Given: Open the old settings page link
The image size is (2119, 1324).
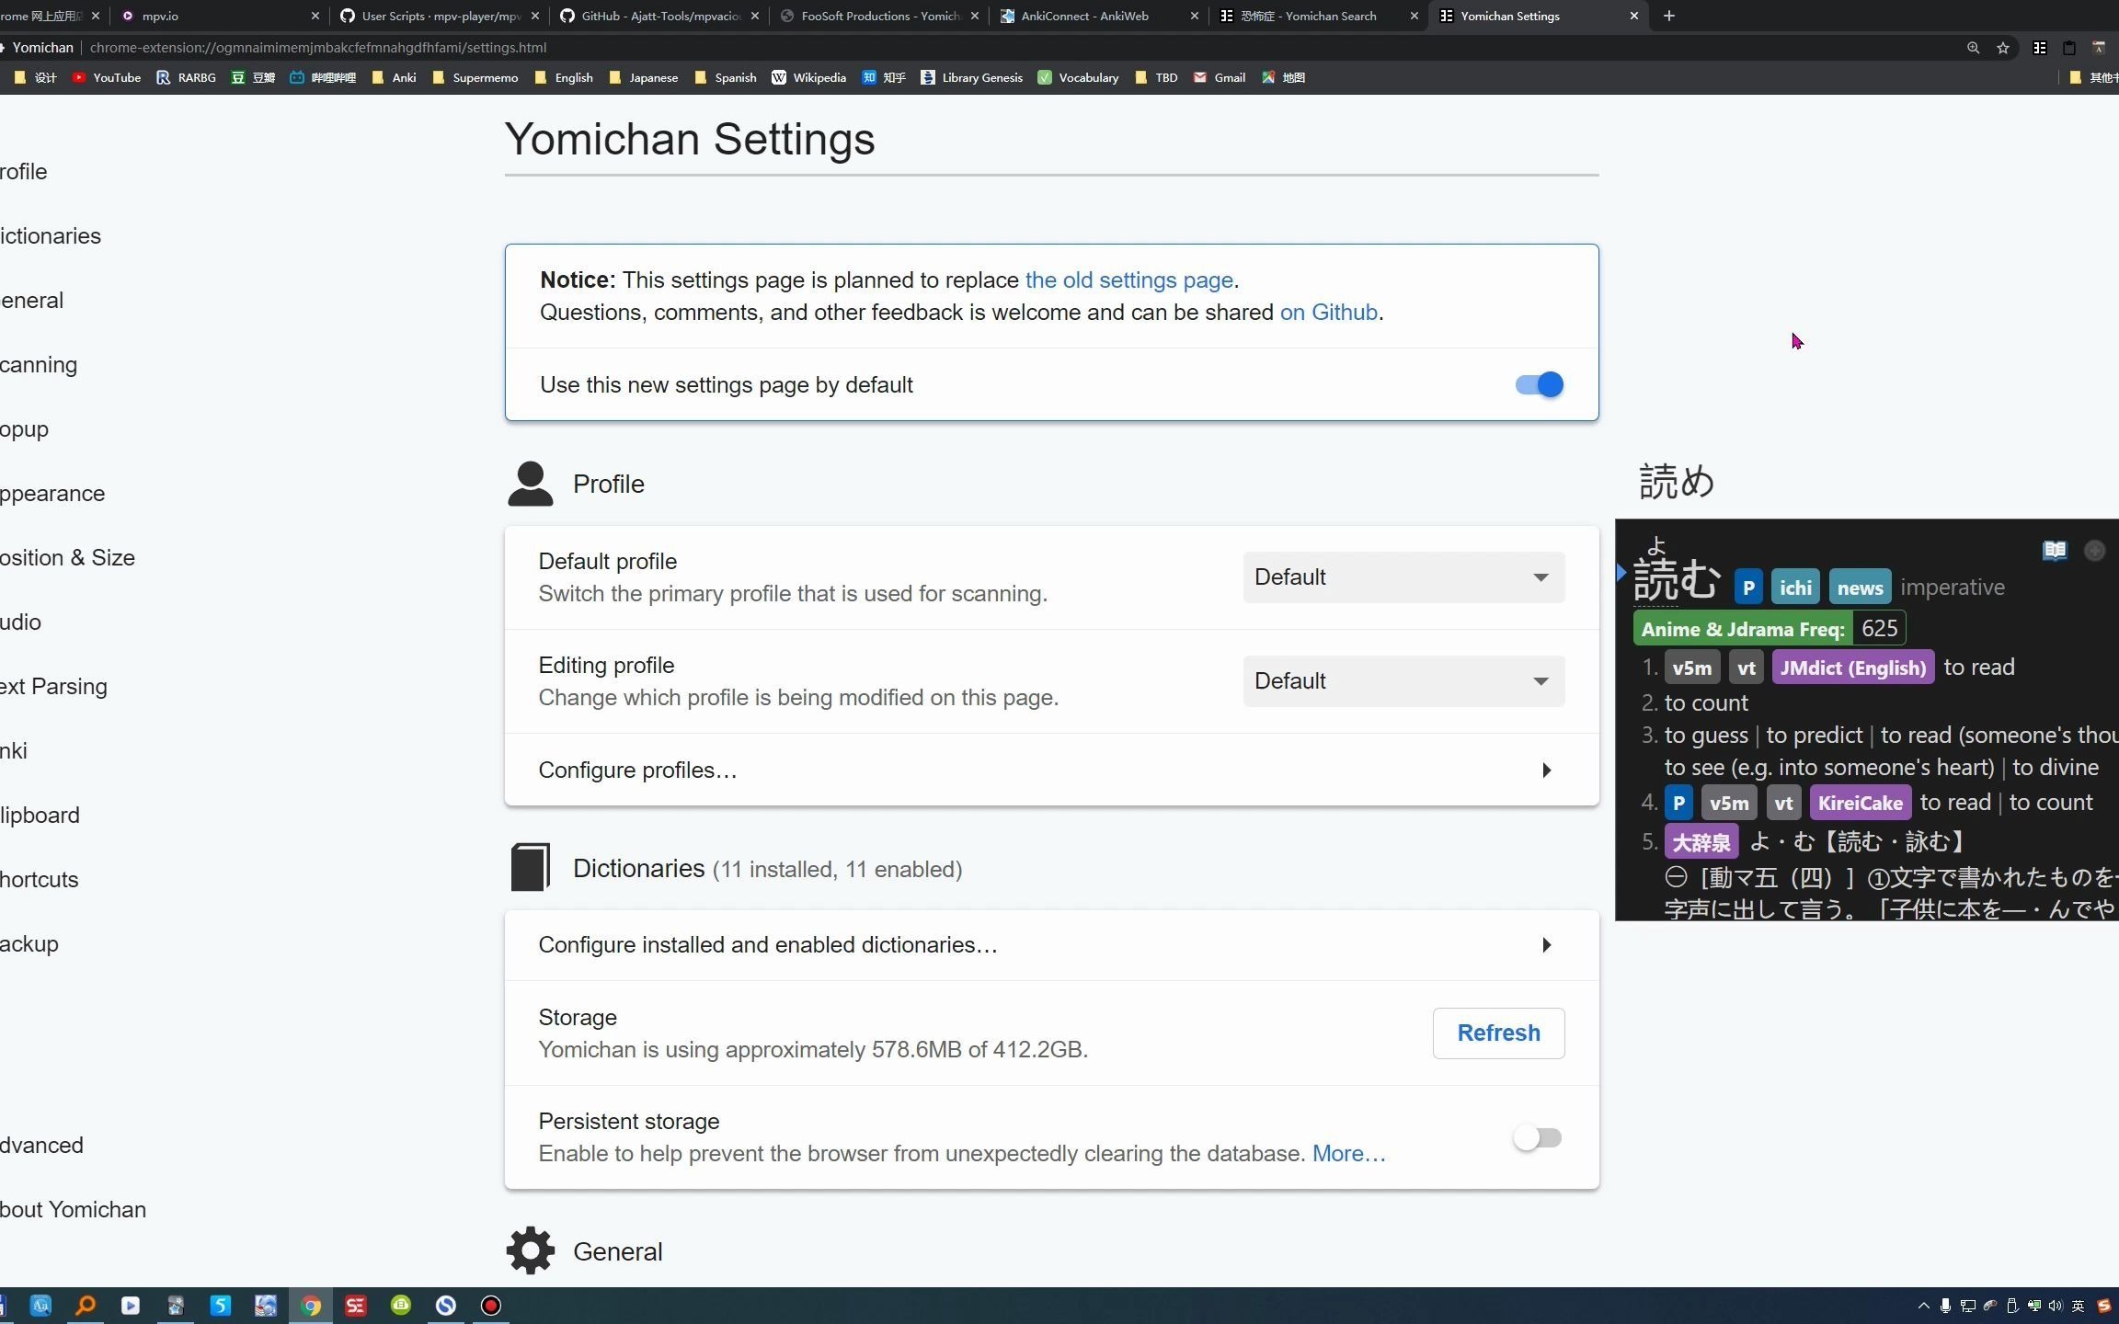Looking at the screenshot, I should pyautogui.click(x=1128, y=280).
